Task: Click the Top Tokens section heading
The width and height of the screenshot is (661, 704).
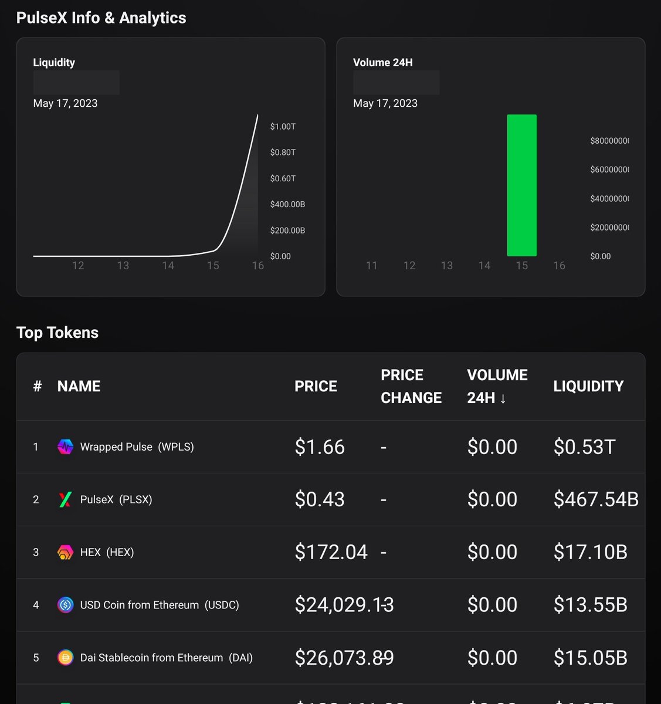Action: 57,333
